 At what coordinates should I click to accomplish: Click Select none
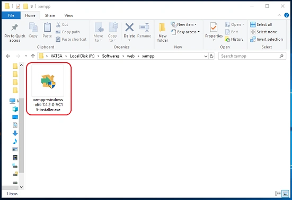point(263,32)
